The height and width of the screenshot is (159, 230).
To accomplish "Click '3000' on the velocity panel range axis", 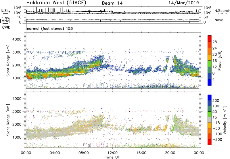I will point(17,111).
